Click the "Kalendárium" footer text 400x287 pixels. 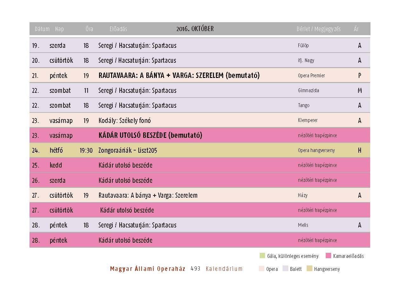click(x=224, y=269)
